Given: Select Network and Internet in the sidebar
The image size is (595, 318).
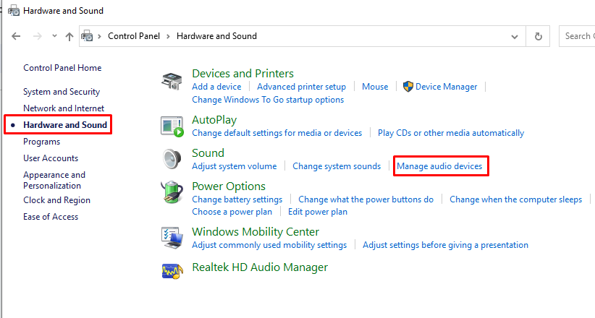Looking at the screenshot, I should pyautogui.click(x=64, y=108).
